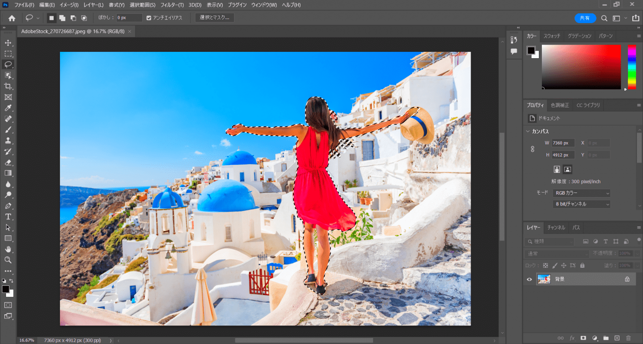This screenshot has width=643, height=344.
Task: Choose Intersect with Selection mode
Action: pyautogui.click(x=84, y=18)
